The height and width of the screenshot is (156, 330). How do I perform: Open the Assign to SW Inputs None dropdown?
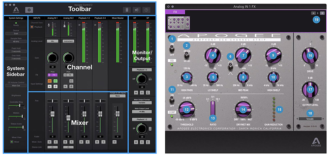click(117, 96)
